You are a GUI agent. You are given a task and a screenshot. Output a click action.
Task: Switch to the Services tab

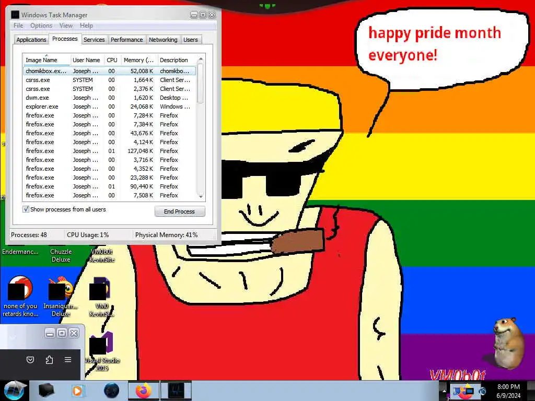coord(94,40)
